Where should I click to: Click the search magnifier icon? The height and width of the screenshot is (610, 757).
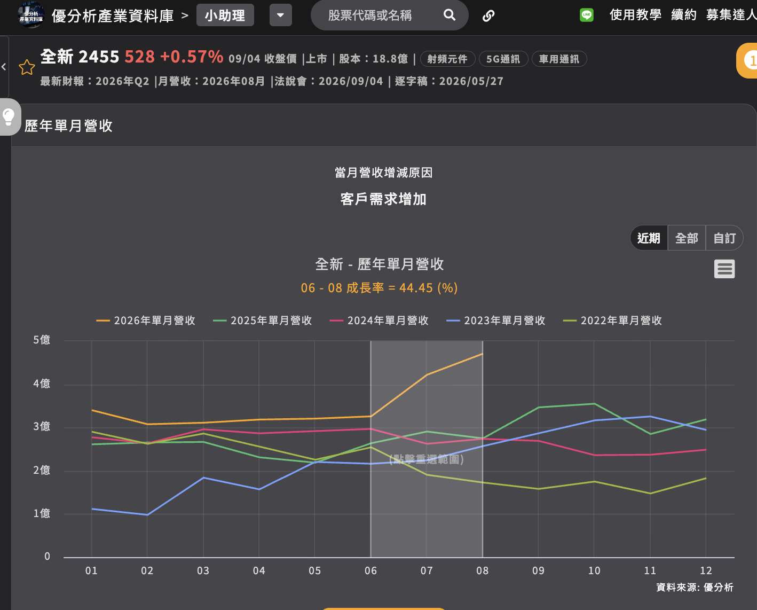[450, 15]
